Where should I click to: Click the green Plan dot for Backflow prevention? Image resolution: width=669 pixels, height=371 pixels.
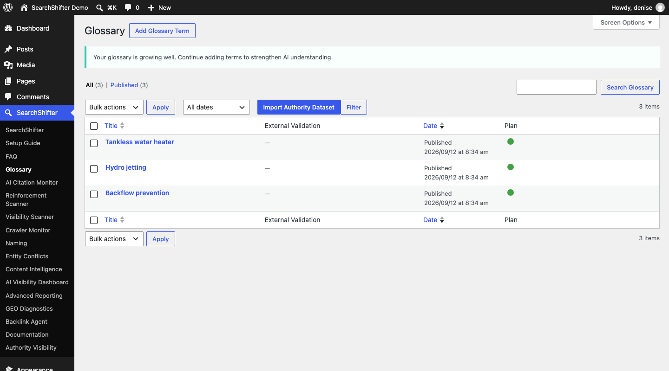511,192
